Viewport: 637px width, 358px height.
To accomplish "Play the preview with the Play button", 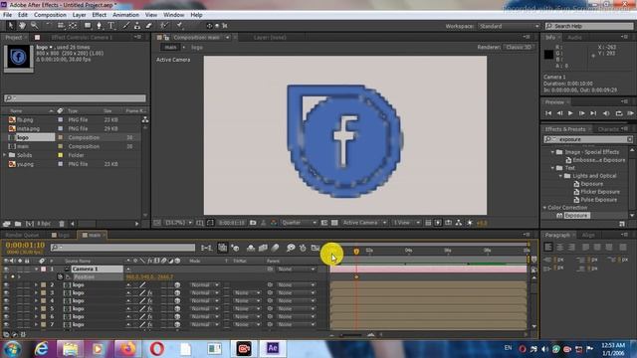I will [570, 113].
